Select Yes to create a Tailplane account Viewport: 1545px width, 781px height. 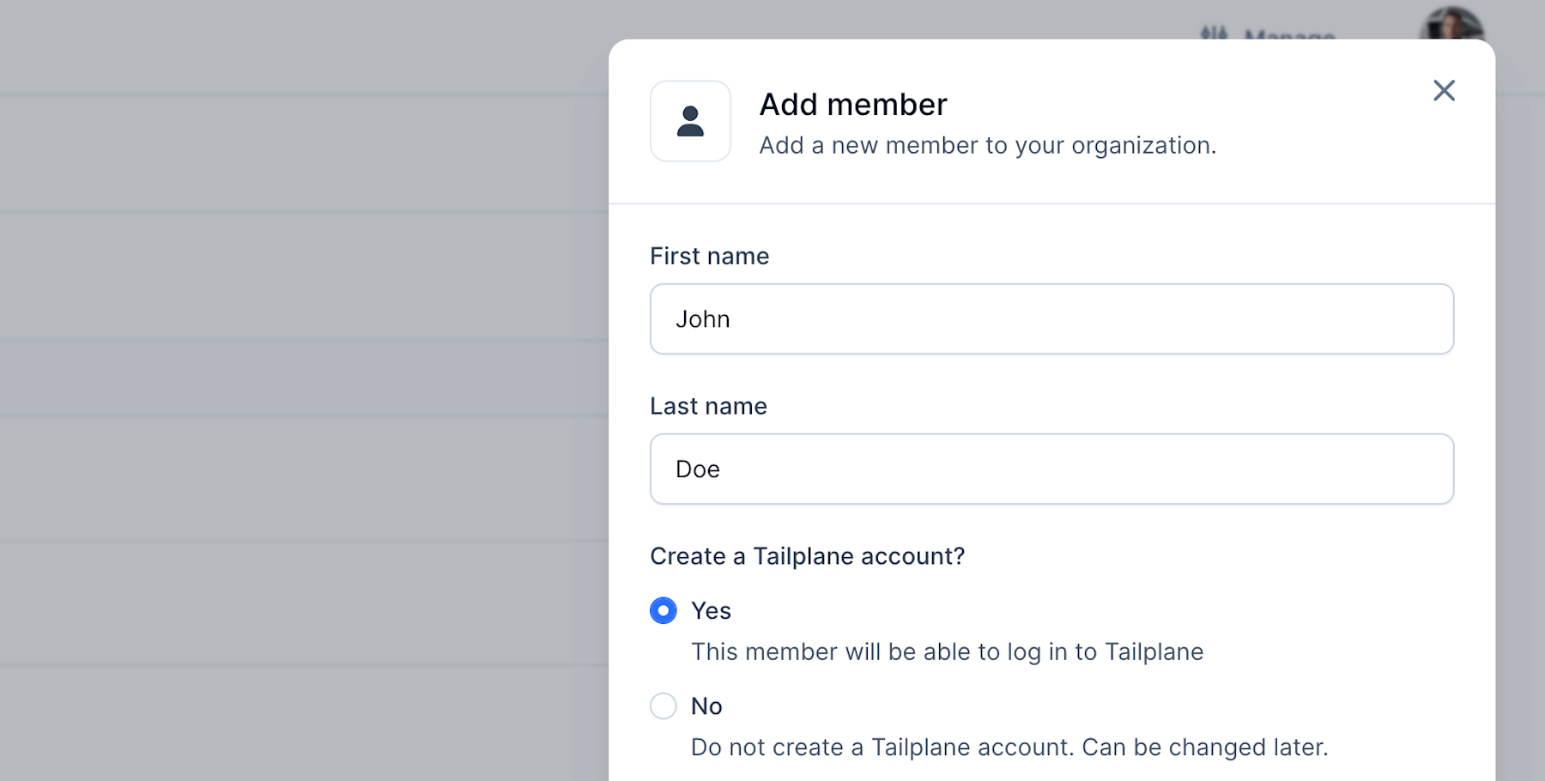663,610
